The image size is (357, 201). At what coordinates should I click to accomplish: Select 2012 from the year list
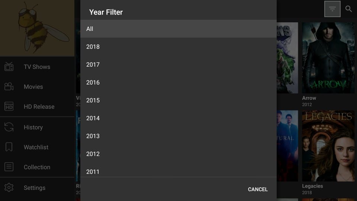pos(178,154)
